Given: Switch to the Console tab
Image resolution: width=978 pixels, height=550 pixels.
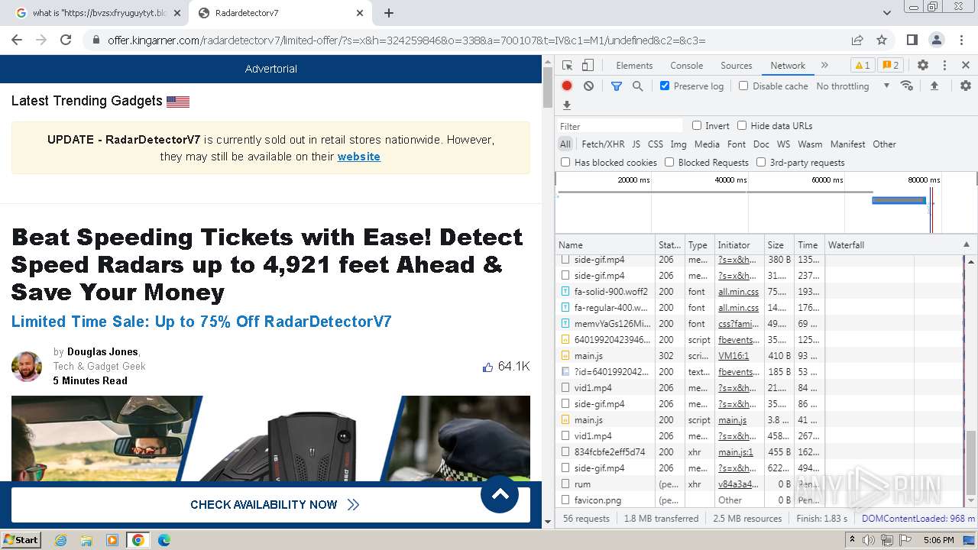Looking at the screenshot, I should (686, 66).
